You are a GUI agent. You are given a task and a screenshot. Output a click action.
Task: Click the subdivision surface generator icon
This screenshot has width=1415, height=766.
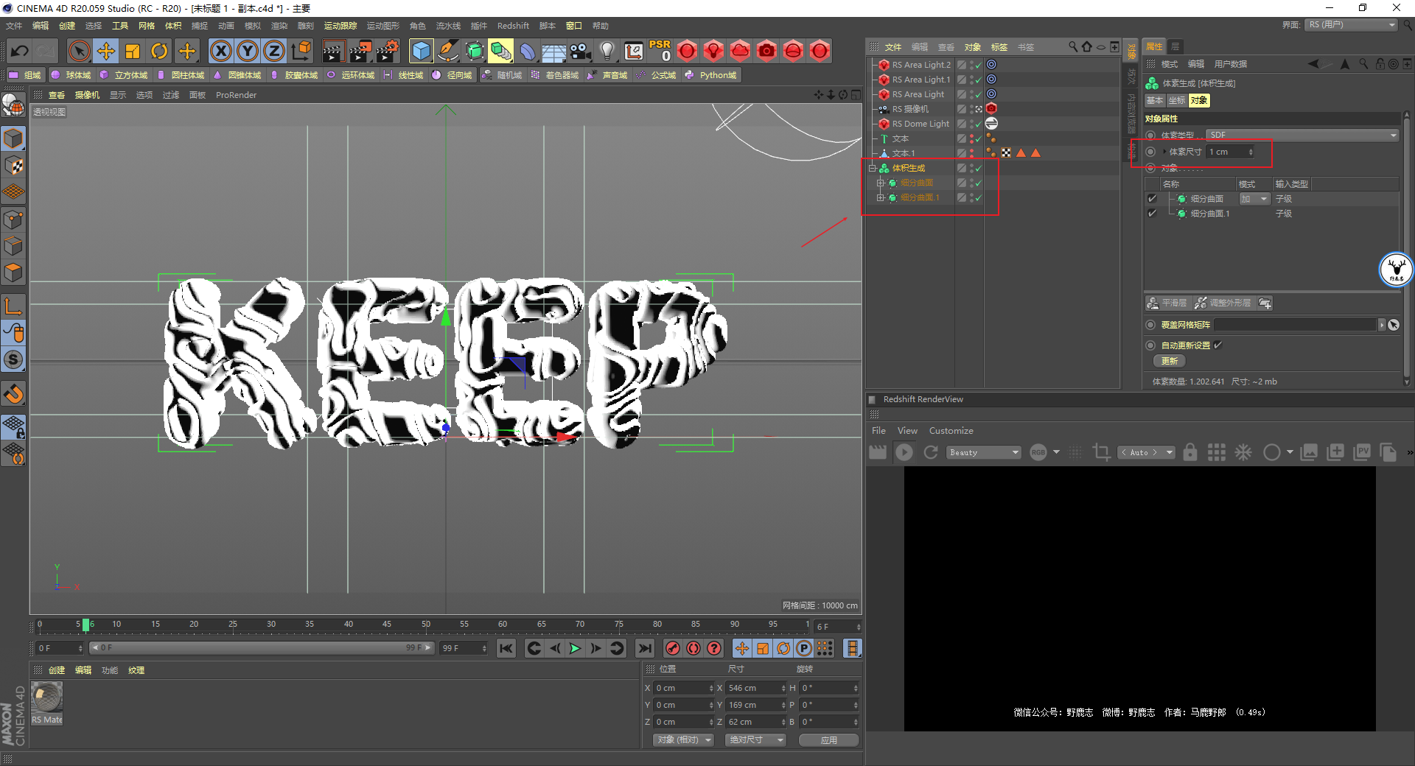475,51
